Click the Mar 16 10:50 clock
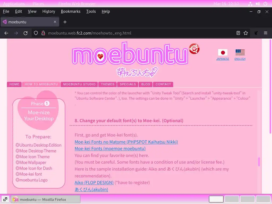 tap(226, 4)
